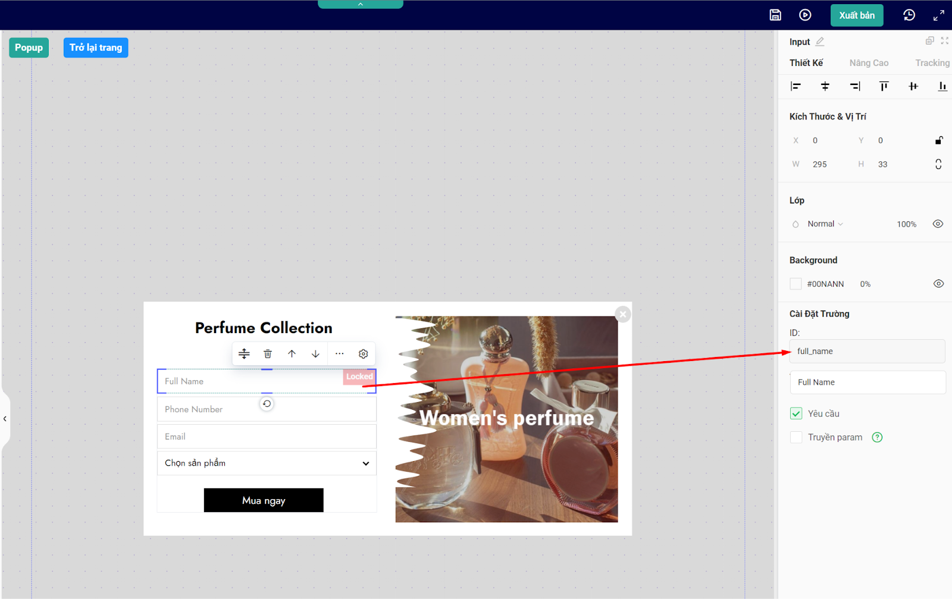The height and width of the screenshot is (599, 952).
Task: Switch to the Tracking tab
Action: (932, 62)
